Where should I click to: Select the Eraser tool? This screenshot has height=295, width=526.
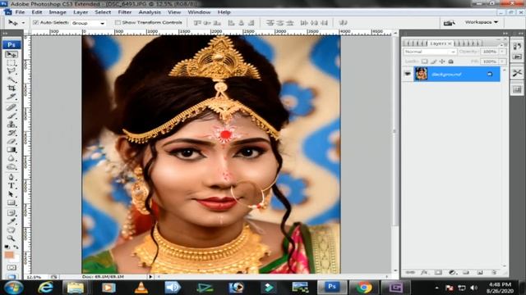(x=12, y=141)
